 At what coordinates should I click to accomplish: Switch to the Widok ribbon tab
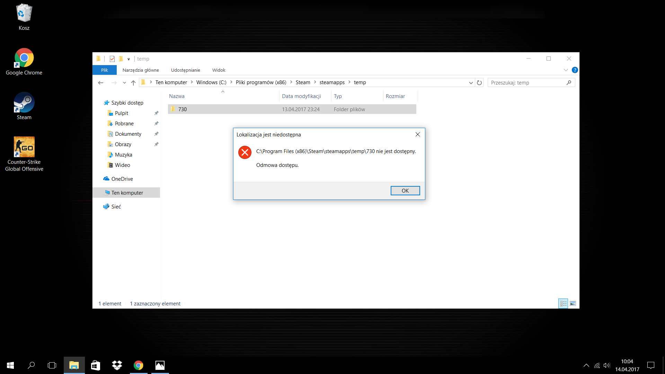click(x=219, y=70)
